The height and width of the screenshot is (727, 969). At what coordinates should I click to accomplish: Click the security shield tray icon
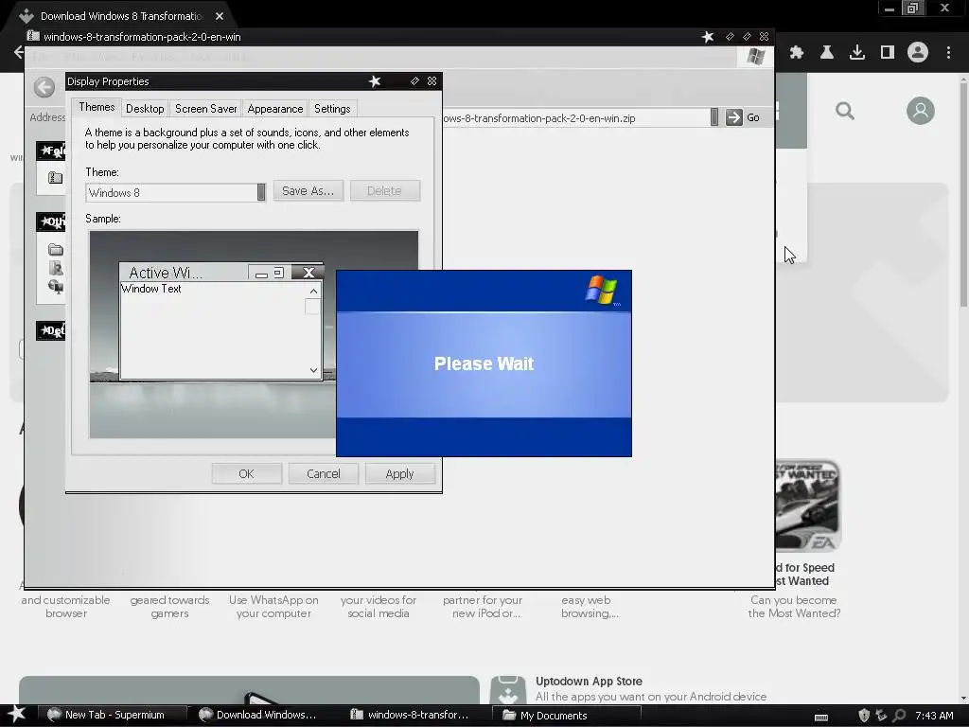[864, 716]
